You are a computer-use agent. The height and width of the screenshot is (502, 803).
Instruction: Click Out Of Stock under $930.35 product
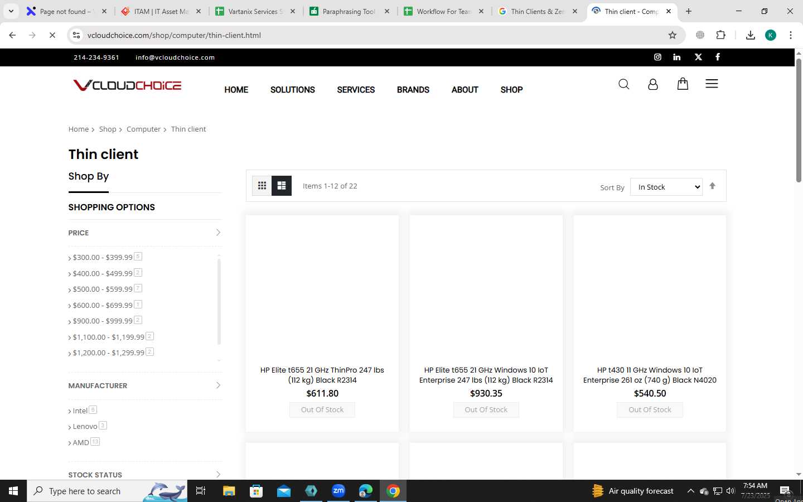click(486, 410)
